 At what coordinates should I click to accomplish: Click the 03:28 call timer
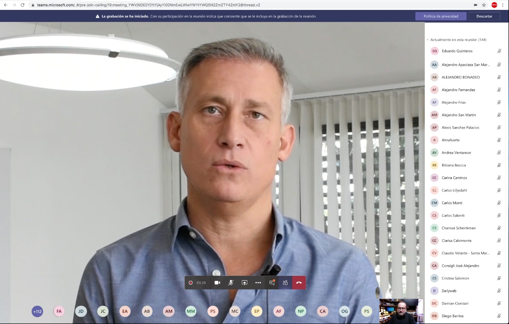coord(201,283)
